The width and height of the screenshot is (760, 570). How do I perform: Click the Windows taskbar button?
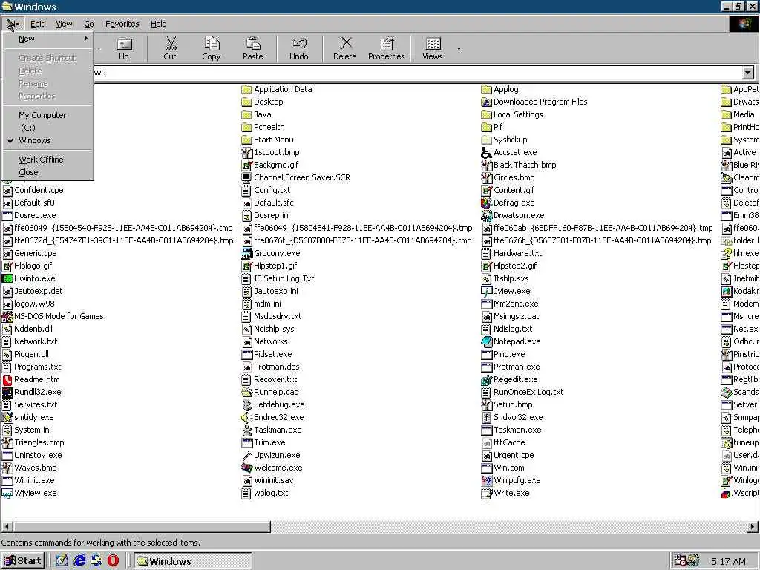tap(192, 561)
